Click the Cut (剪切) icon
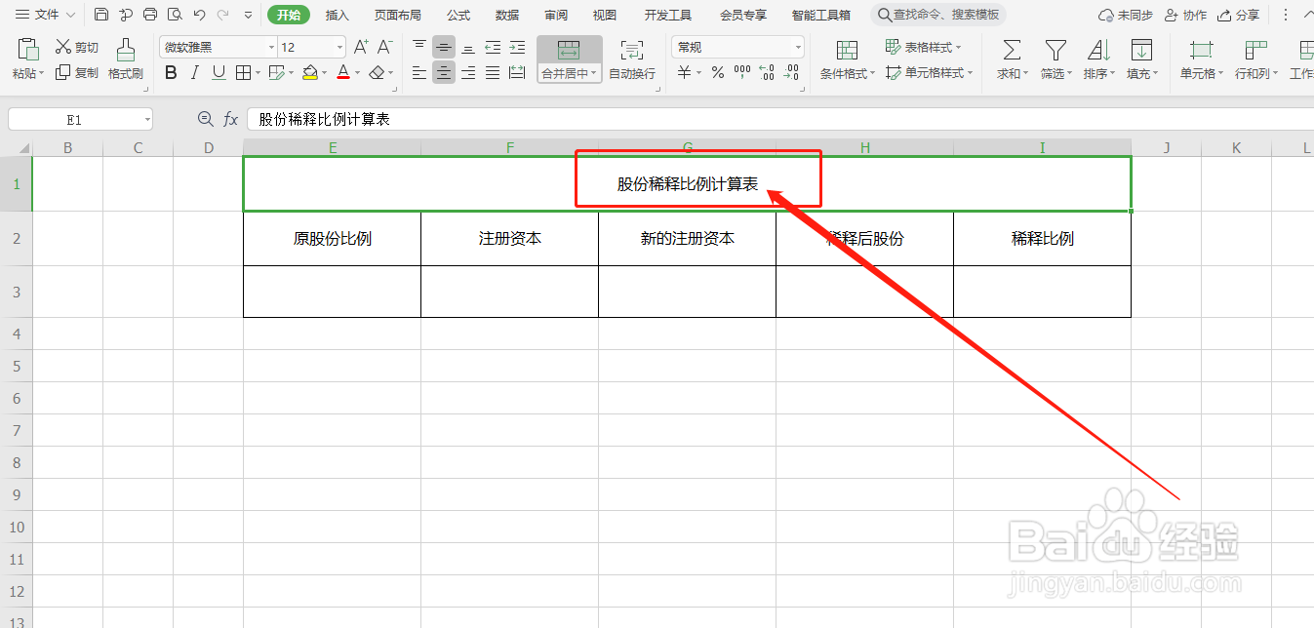Screen dimensions: 1314x628 (x=76, y=46)
